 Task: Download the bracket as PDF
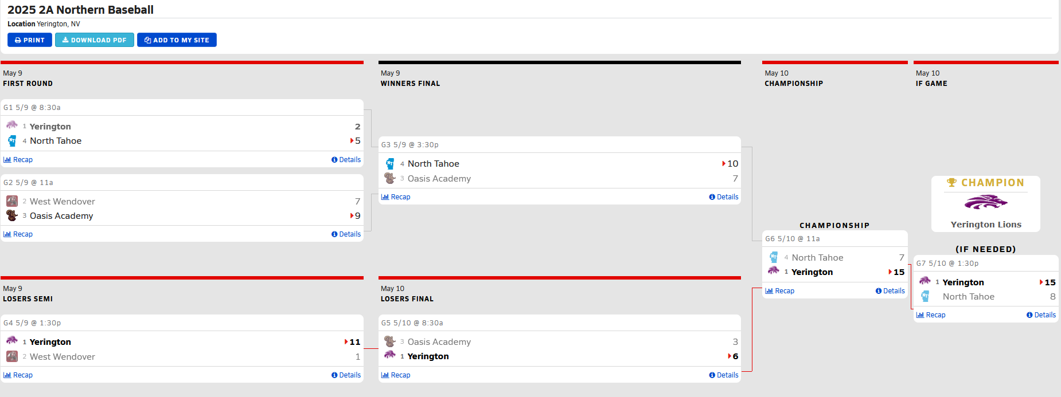[x=95, y=40]
